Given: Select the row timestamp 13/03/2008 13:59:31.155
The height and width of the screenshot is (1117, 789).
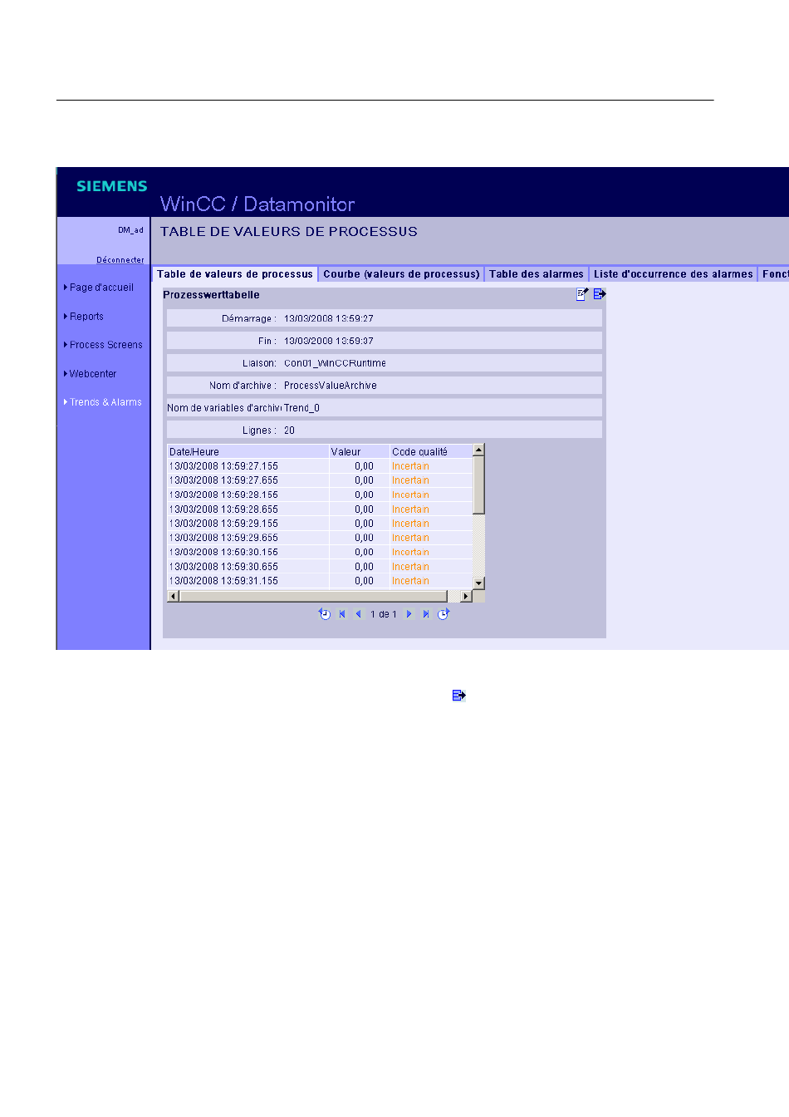Looking at the screenshot, I should pos(223,581).
